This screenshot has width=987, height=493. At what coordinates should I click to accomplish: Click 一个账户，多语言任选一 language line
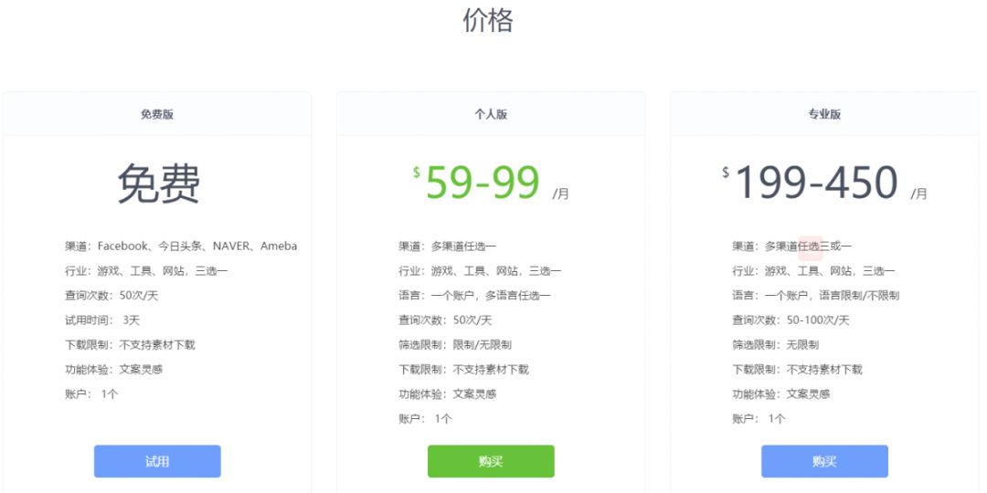[474, 296]
